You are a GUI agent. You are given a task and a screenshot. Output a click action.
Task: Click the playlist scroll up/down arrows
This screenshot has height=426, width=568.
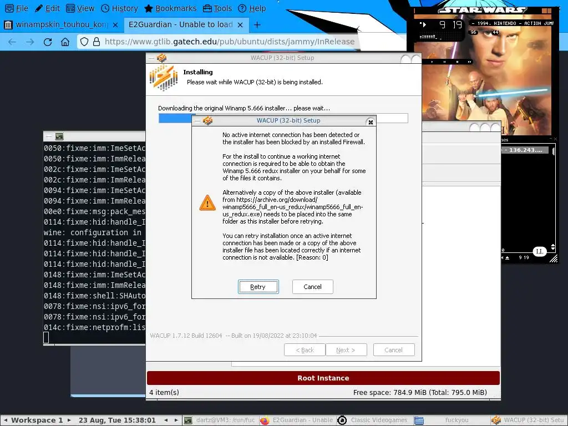coord(553,247)
